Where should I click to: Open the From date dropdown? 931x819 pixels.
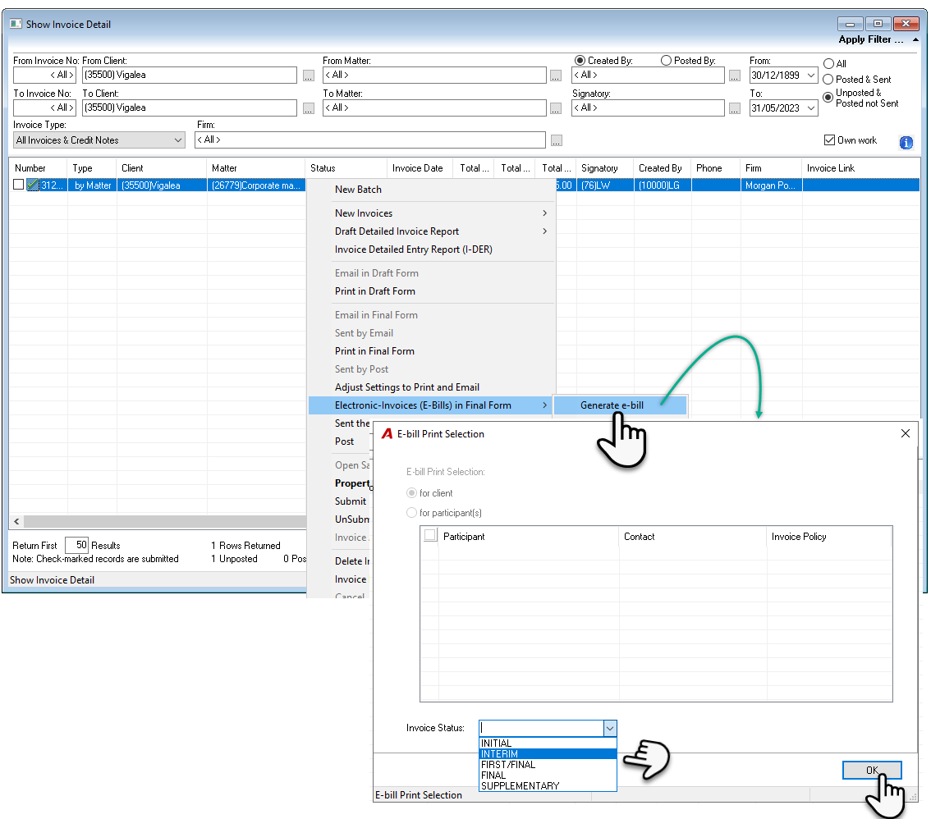[x=811, y=75]
